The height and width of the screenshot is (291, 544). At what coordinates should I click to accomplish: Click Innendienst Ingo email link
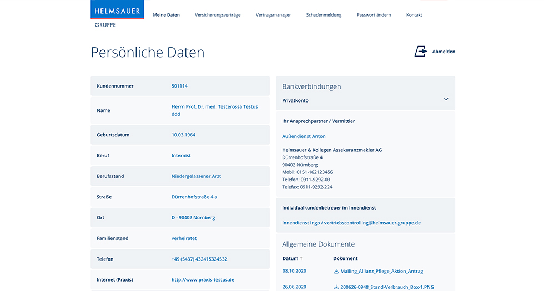(351, 223)
